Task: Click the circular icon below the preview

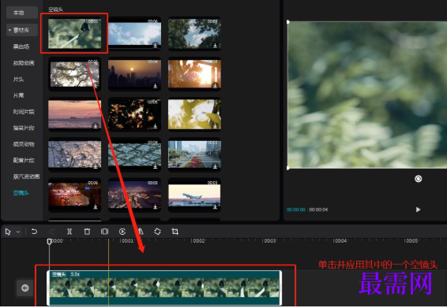Action: click(x=419, y=179)
